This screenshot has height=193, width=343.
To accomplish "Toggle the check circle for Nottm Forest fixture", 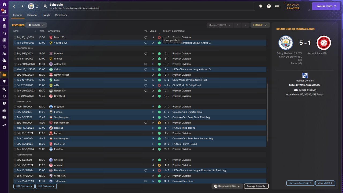I will click(x=15, y=75).
